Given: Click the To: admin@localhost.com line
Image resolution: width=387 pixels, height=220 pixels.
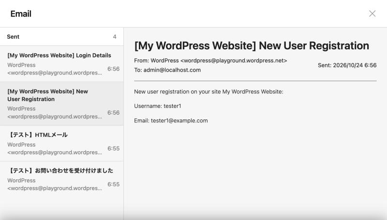Looking at the screenshot, I should [167, 70].
